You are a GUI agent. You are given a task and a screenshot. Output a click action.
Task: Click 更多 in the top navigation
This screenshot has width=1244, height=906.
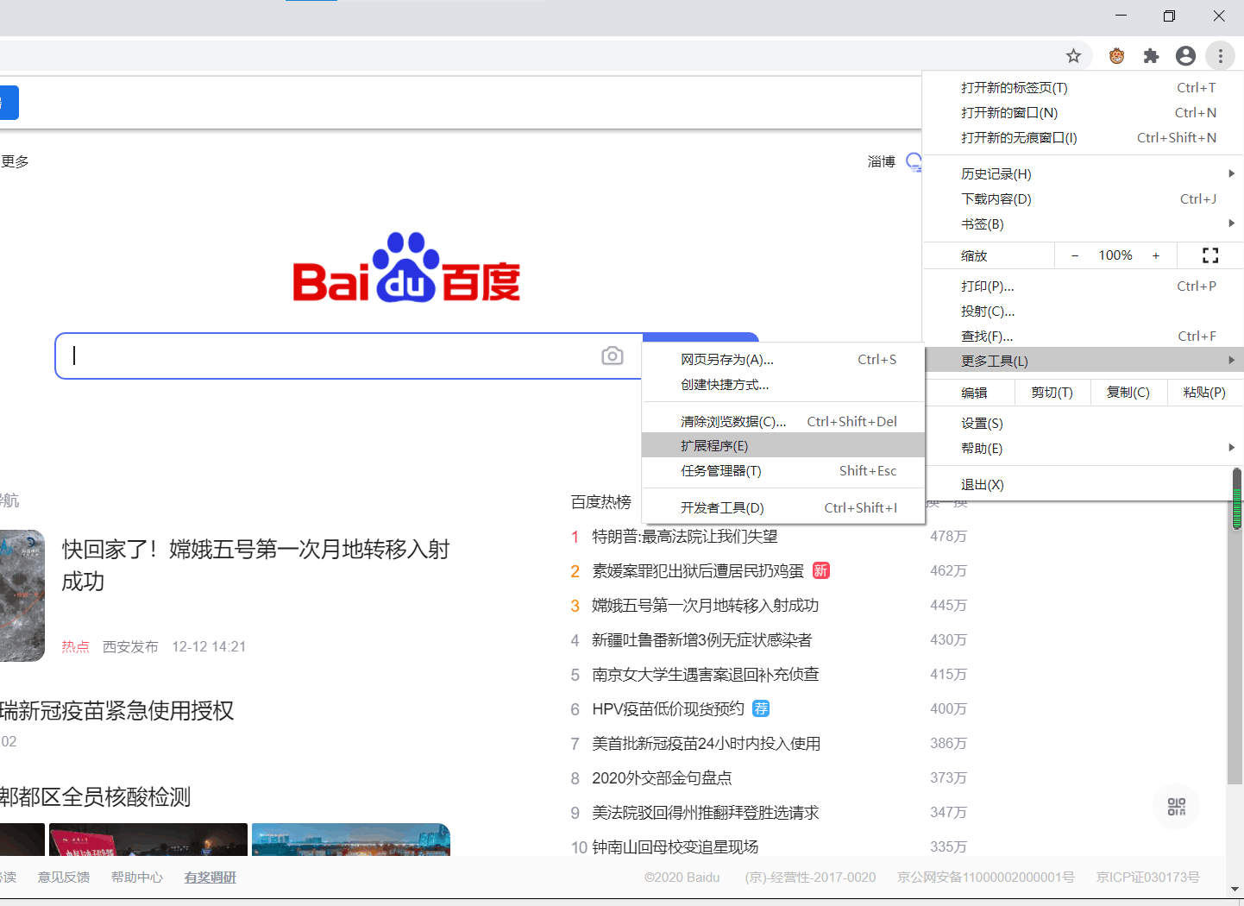click(x=15, y=161)
